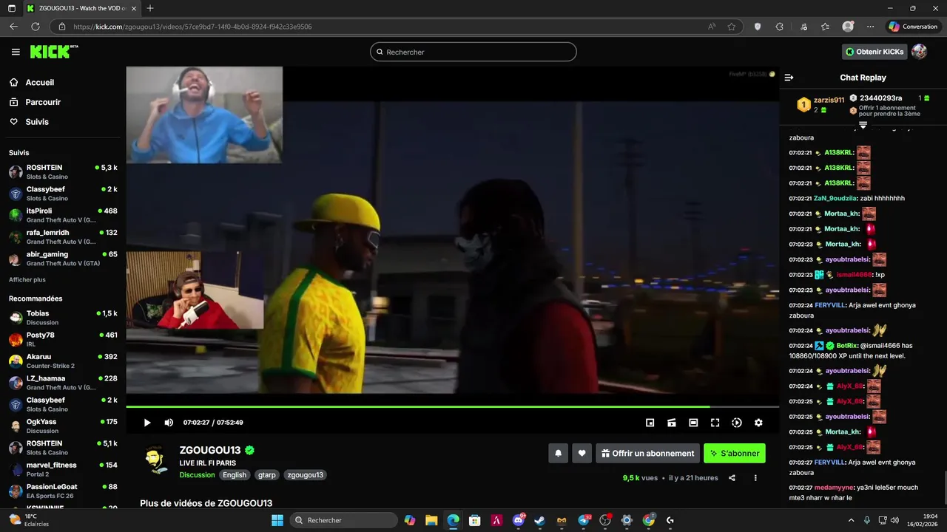Open browser tracking protection shield icon
The image size is (947, 532).
(758, 27)
